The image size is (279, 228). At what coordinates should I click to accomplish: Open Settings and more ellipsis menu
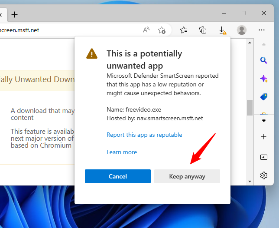(262, 30)
